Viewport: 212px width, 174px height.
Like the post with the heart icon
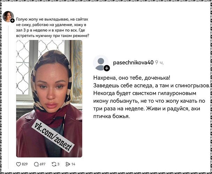[18, 164]
